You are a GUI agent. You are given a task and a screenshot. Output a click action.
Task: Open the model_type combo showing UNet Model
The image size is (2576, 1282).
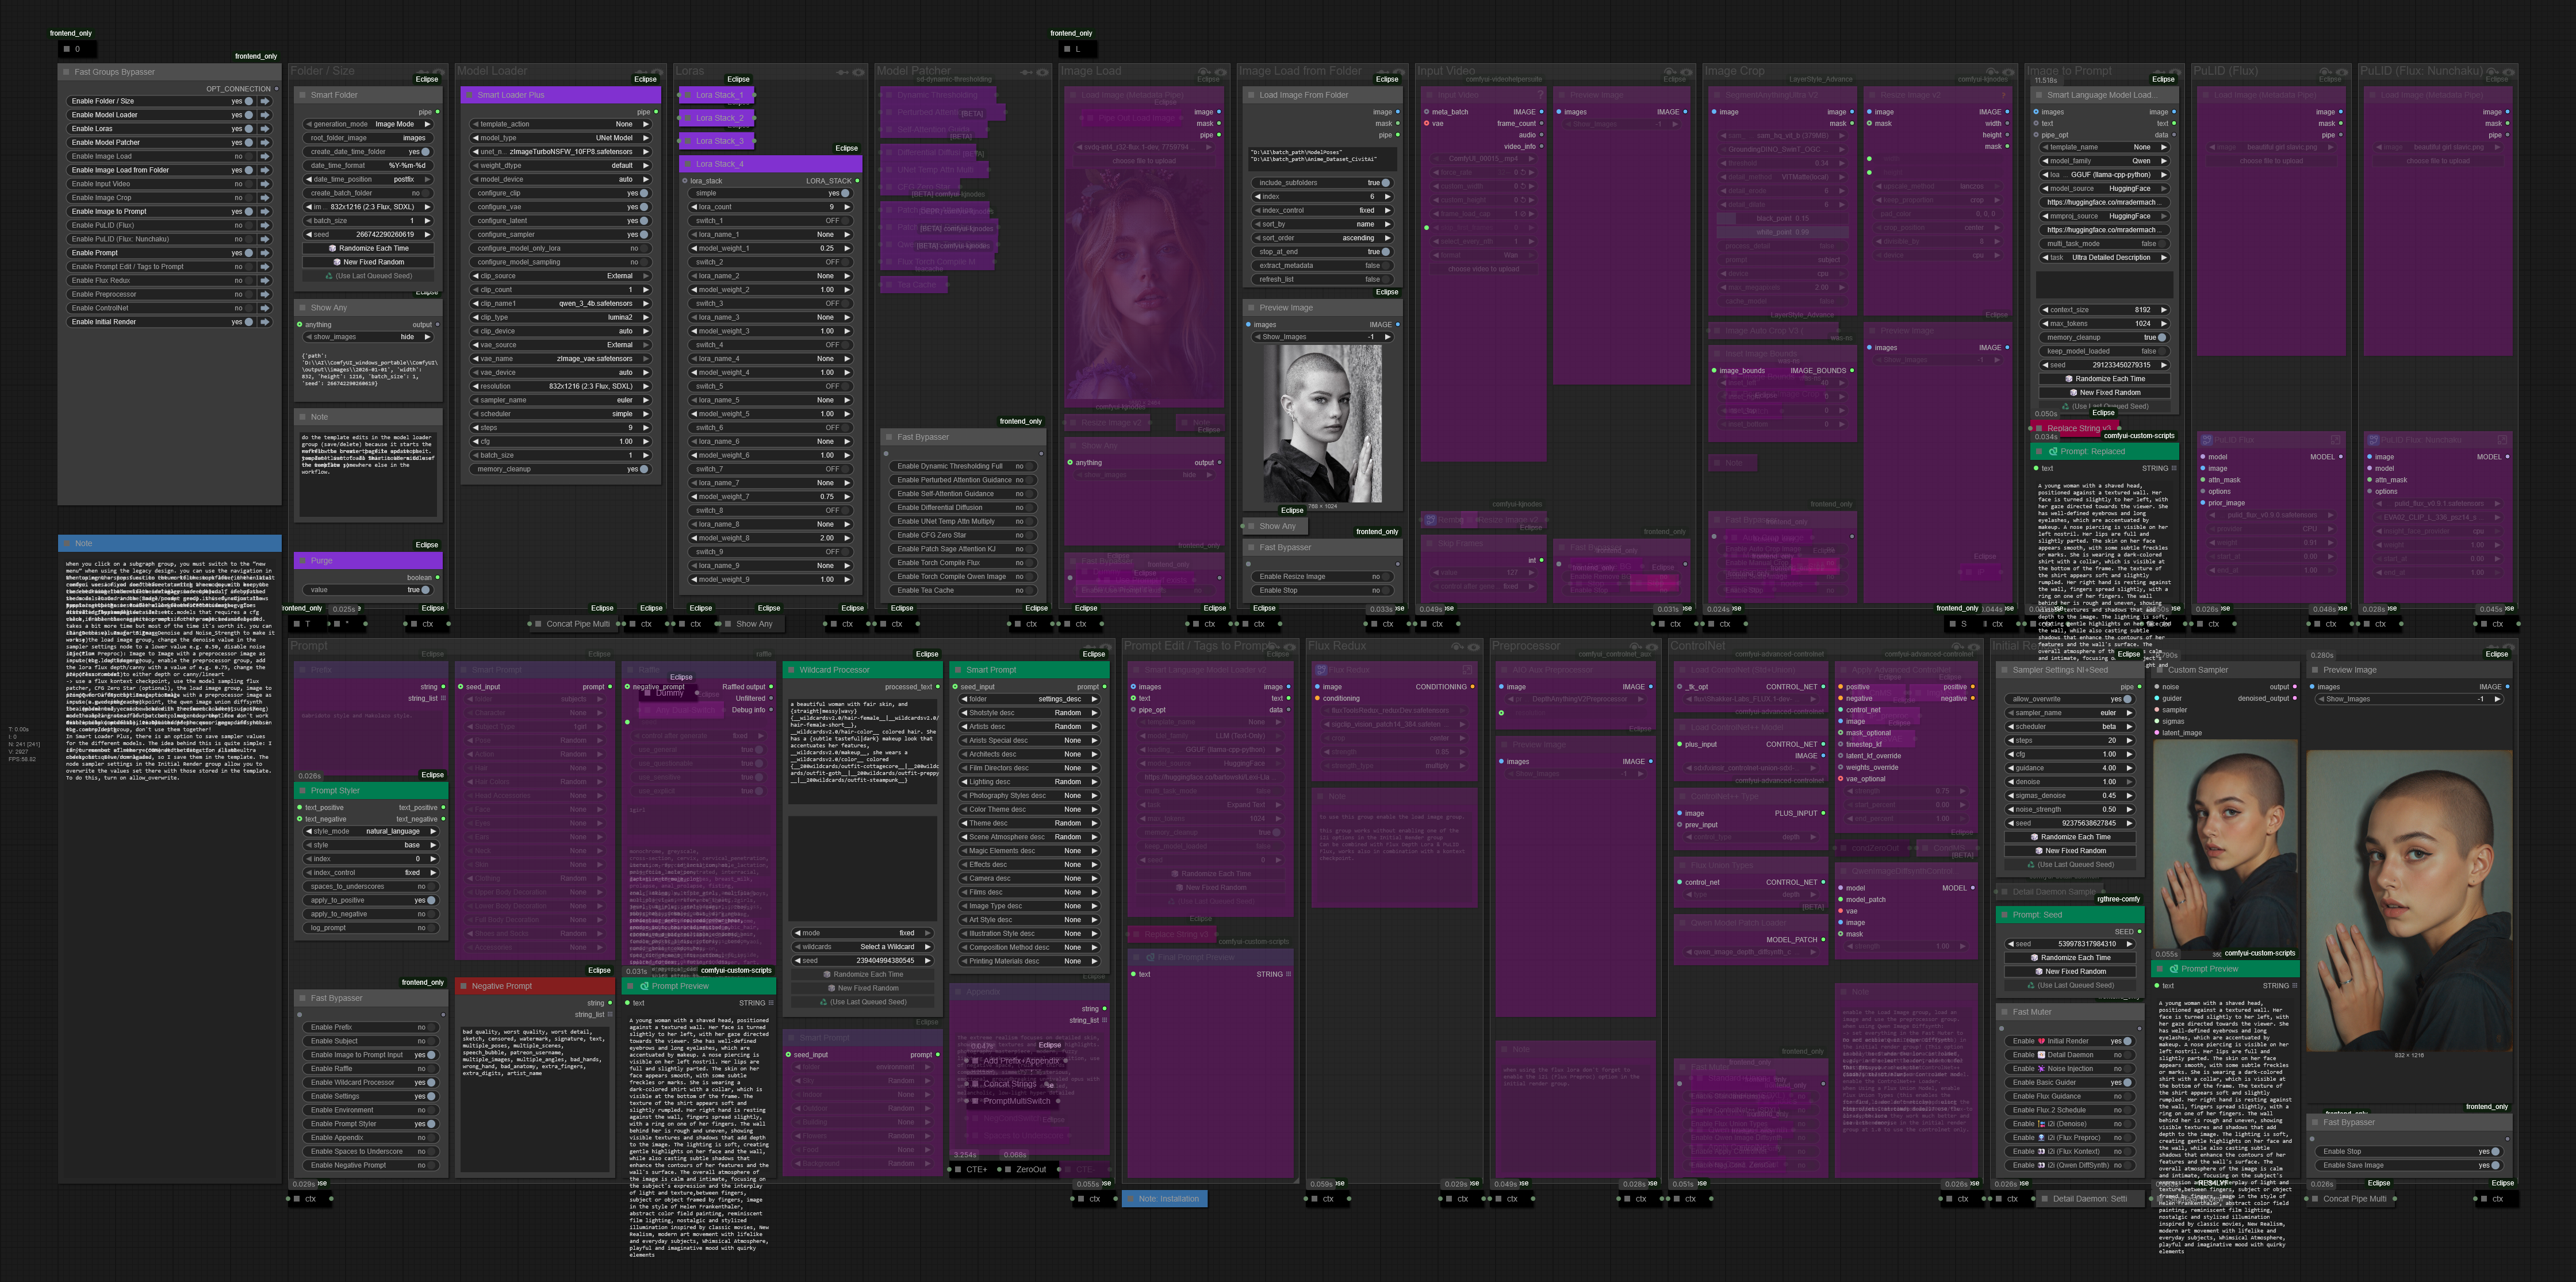[561, 138]
